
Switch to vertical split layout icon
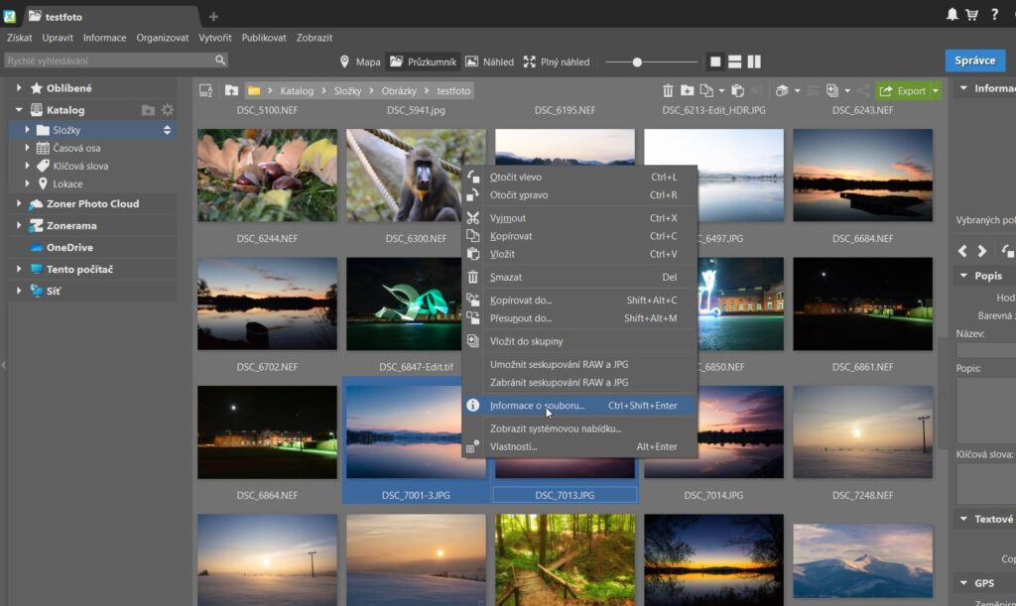coord(754,61)
